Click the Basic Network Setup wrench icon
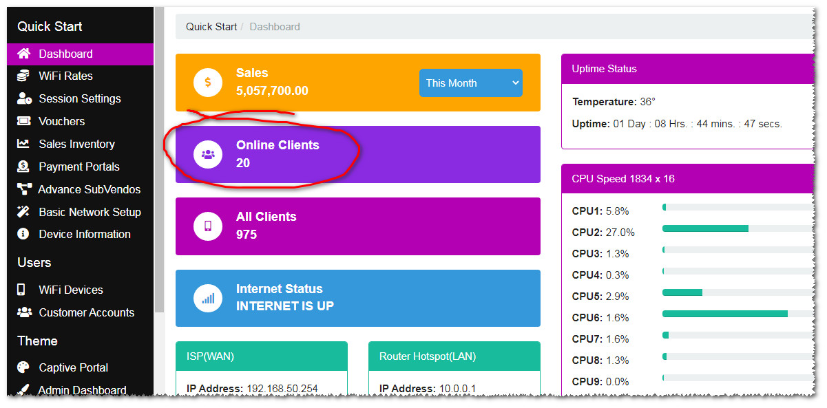827x408 pixels. tap(23, 212)
